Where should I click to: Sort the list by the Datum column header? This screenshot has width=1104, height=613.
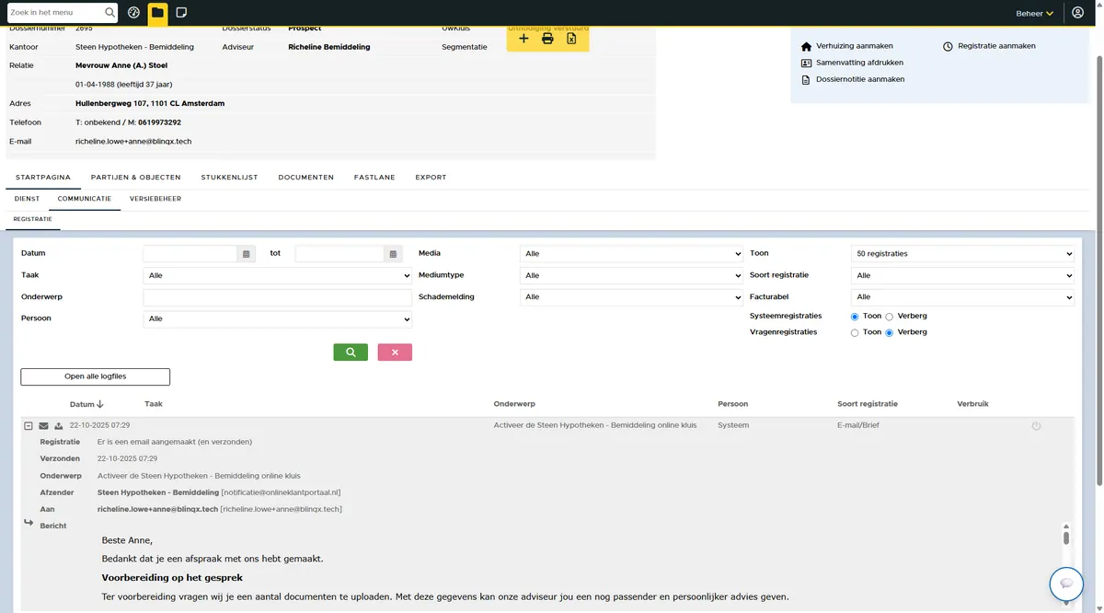point(86,404)
